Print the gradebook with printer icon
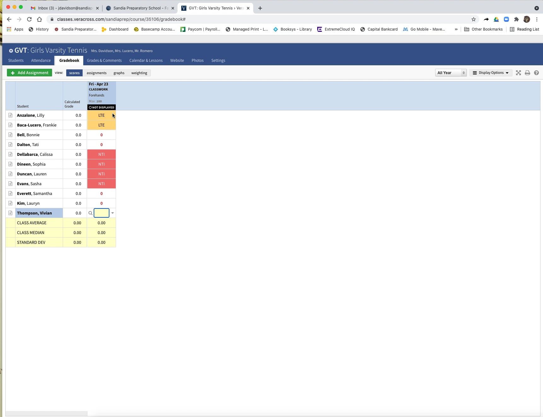543x417 pixels. [528, 73]
